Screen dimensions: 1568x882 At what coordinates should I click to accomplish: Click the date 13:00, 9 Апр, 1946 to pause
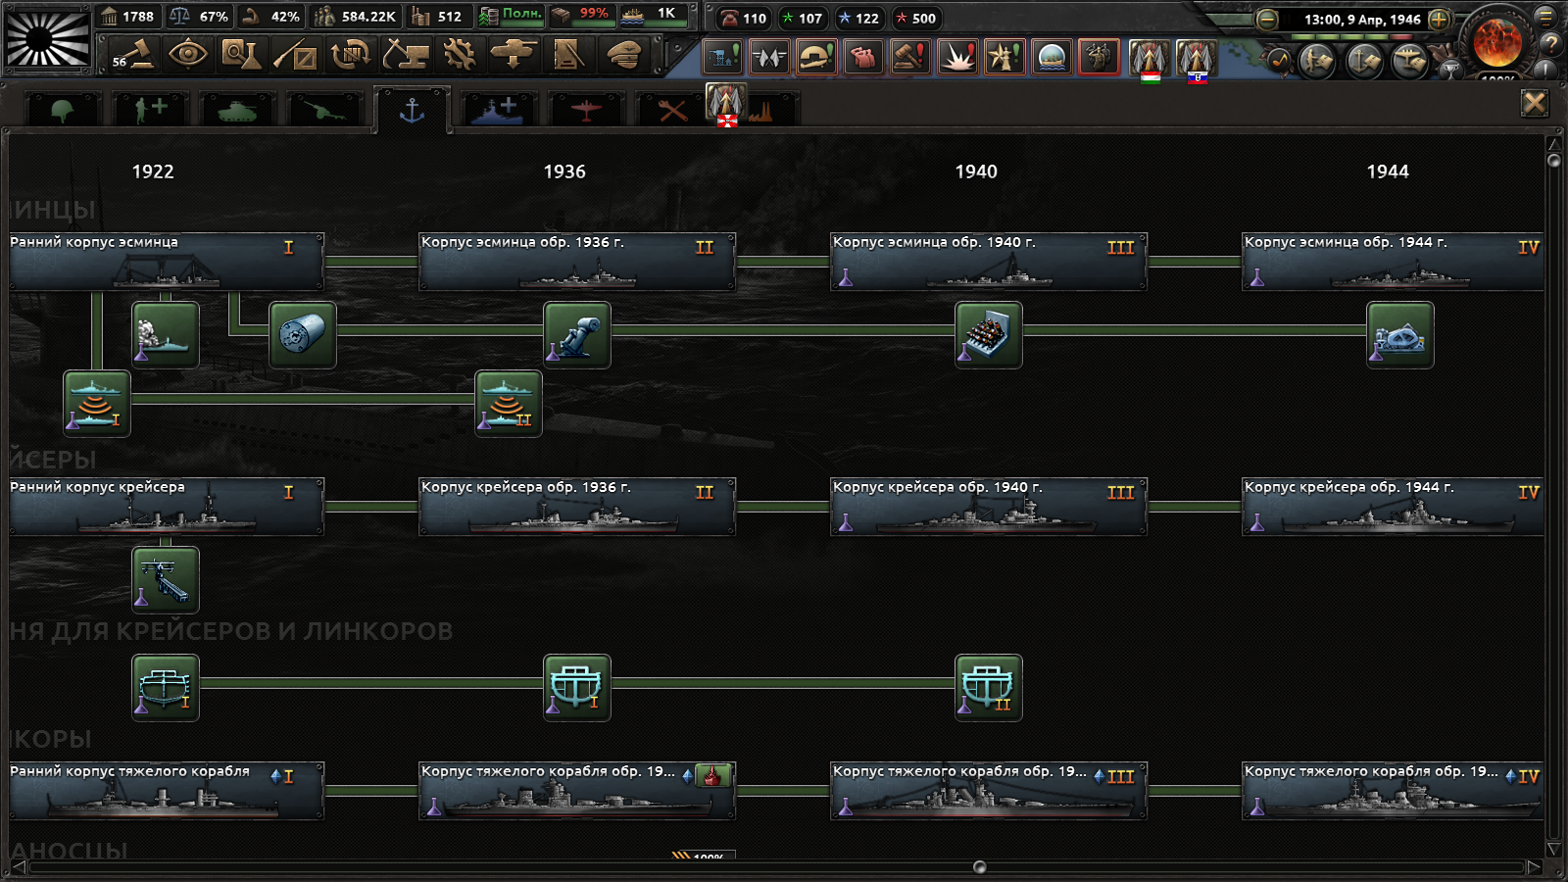[1361, 19]
